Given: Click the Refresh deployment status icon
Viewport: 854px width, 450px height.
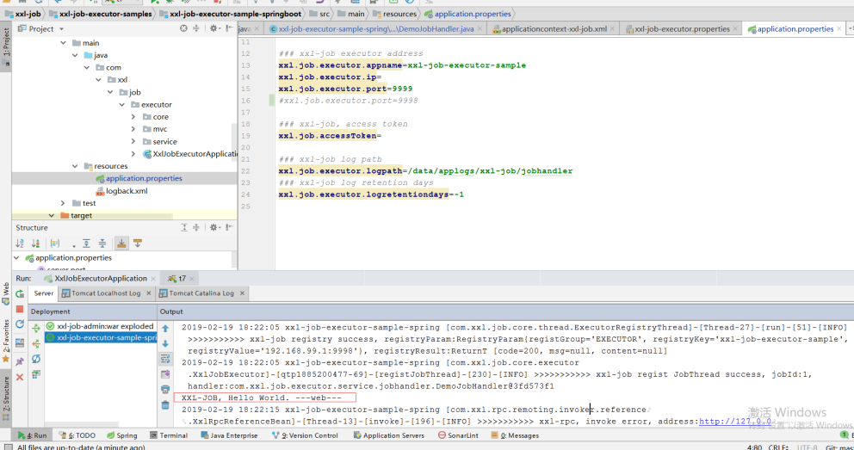Looking at the screenshot, I should pyautogui.click(x=36, y=359).
